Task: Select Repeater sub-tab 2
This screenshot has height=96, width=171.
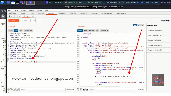Action: (17, 16)
